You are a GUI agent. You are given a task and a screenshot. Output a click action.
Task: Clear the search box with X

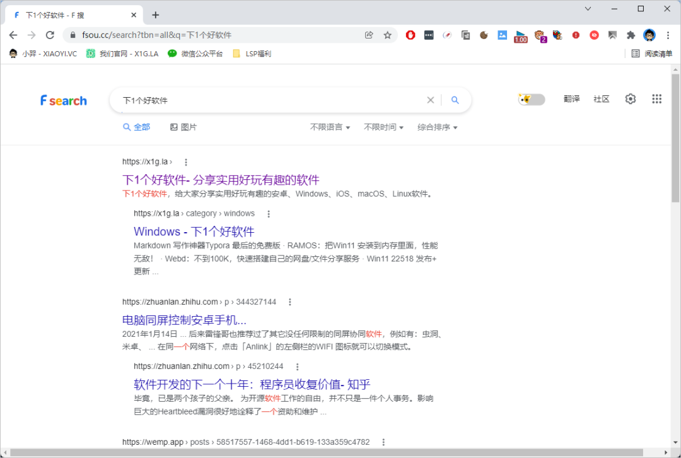tap(431, 100)
